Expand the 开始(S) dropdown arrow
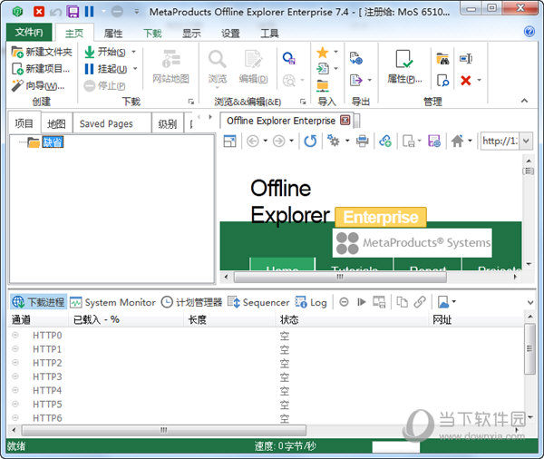The image size is (544, 459). (133, 52)
